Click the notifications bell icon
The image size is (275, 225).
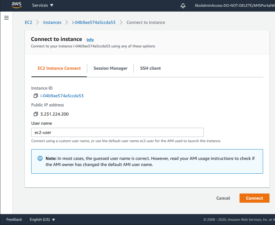[x=183, y=6]
